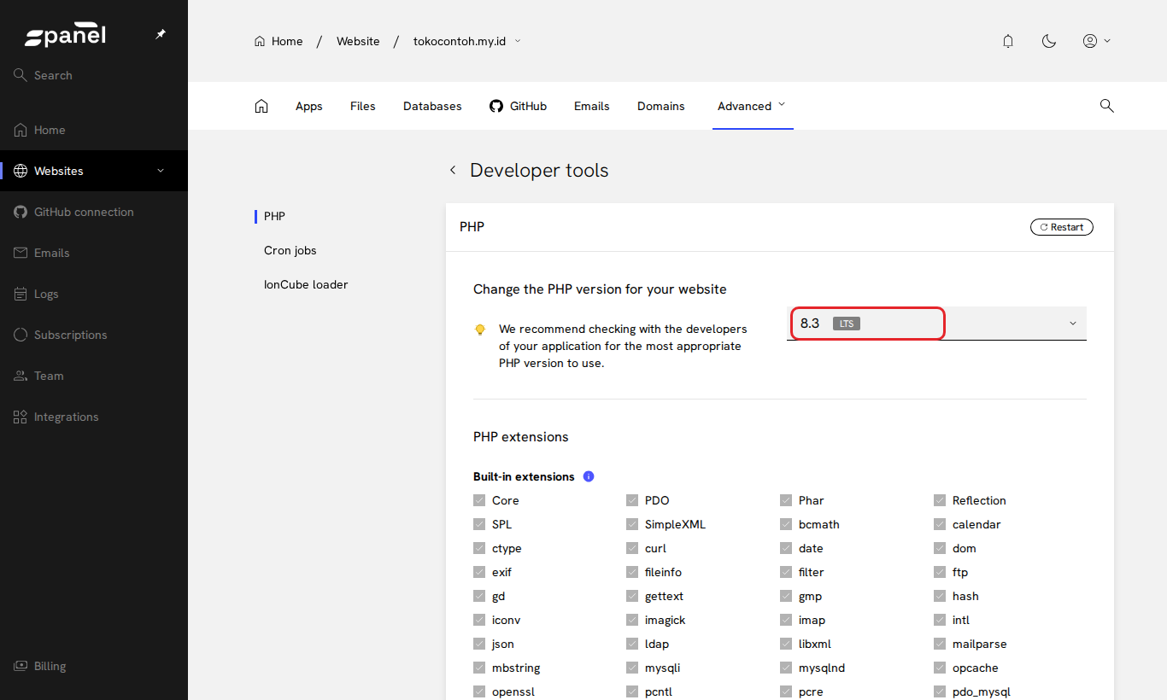1167x700 pixels.
Task: Open Cron jobs section
Action: pos(290,250)
